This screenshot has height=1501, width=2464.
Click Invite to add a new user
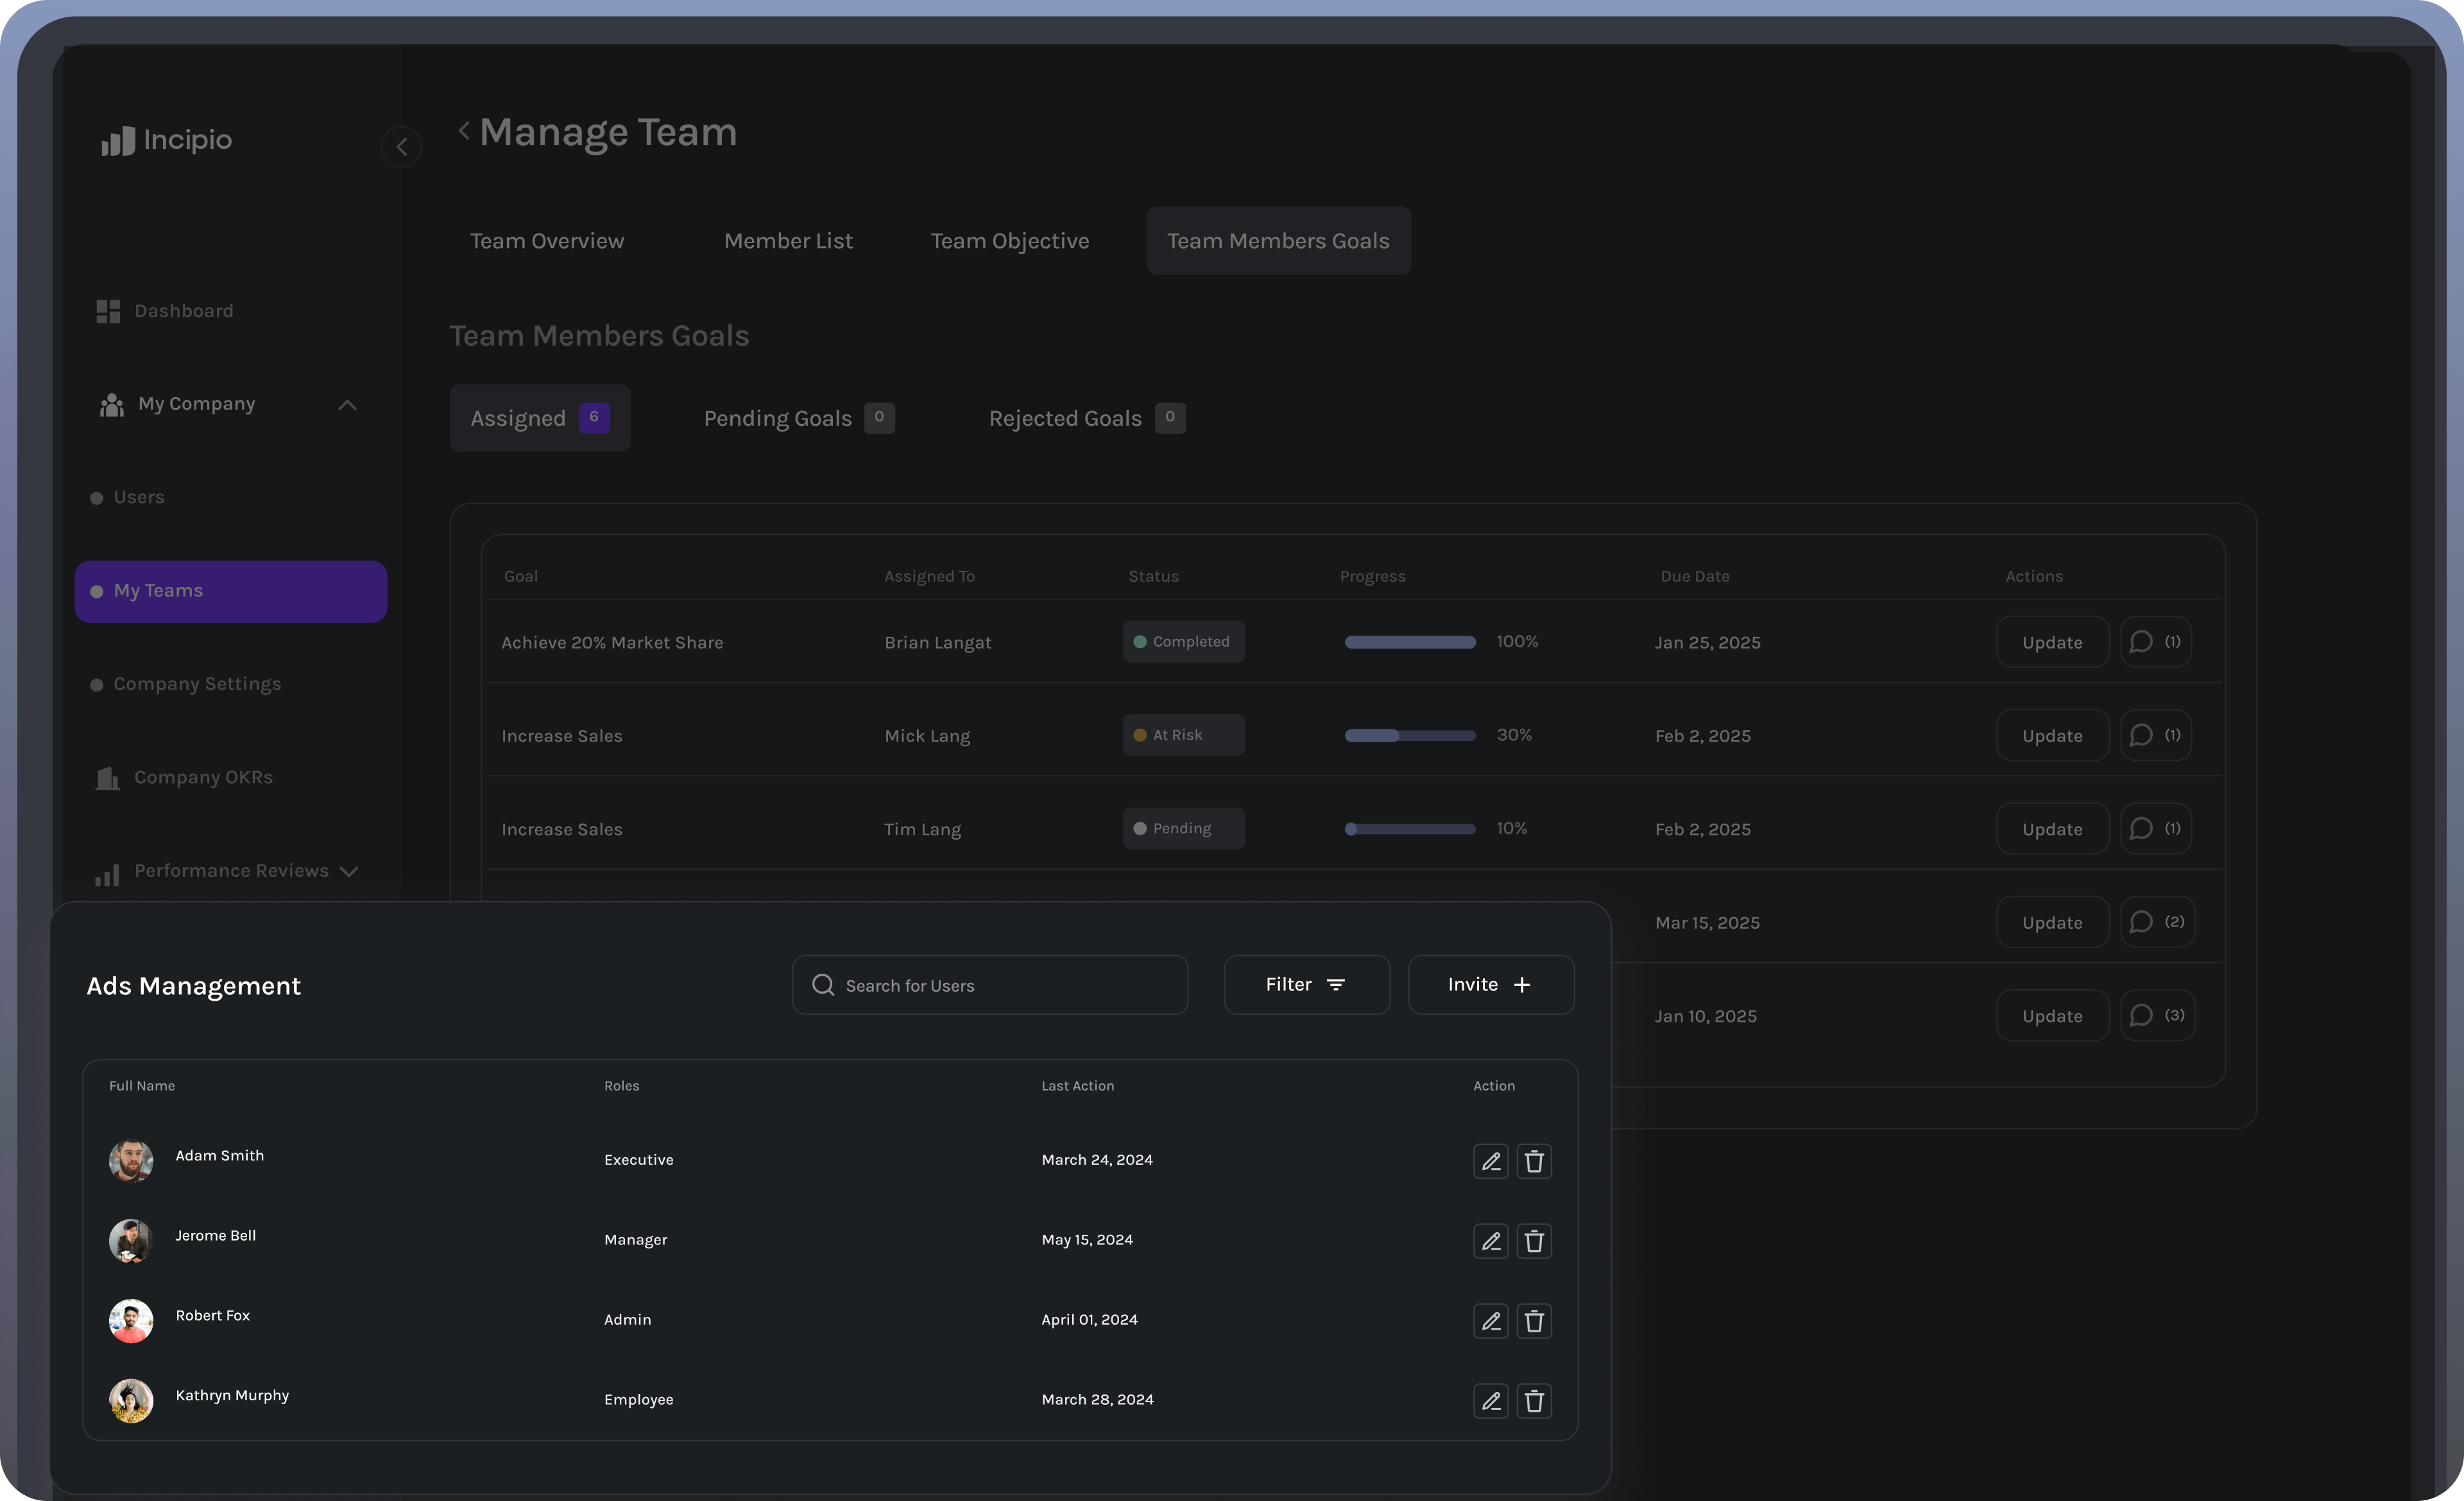pos(1490,985)
